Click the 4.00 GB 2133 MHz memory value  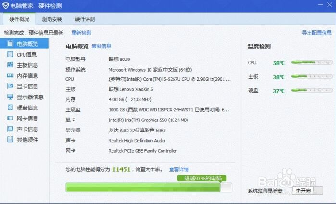(x=130, y=99)
